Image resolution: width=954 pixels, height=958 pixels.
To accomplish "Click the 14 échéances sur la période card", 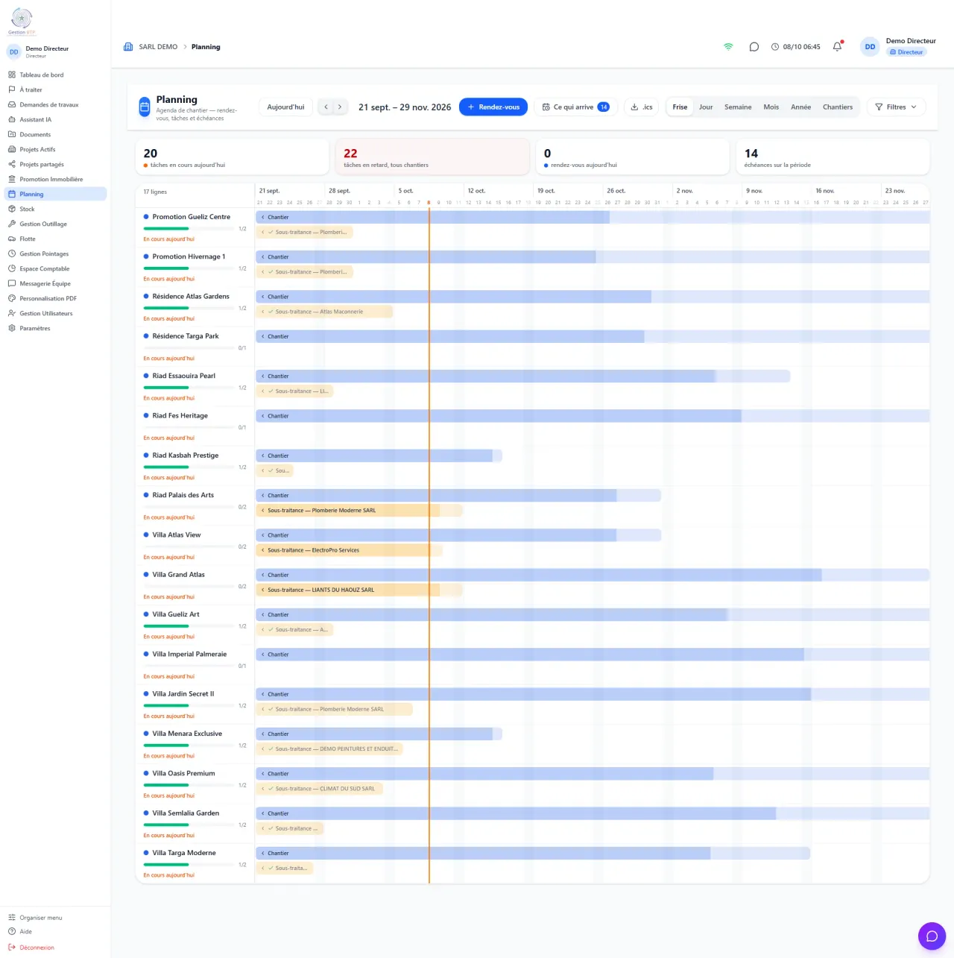I will click(x=833, y=157).
